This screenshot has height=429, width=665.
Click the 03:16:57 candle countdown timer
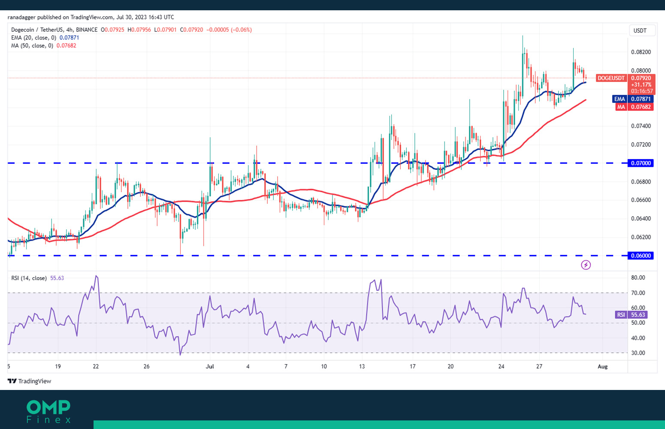point(642,91)
